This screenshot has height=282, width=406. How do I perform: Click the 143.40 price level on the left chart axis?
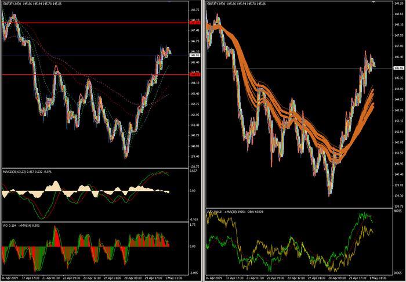tap(194, 93)
